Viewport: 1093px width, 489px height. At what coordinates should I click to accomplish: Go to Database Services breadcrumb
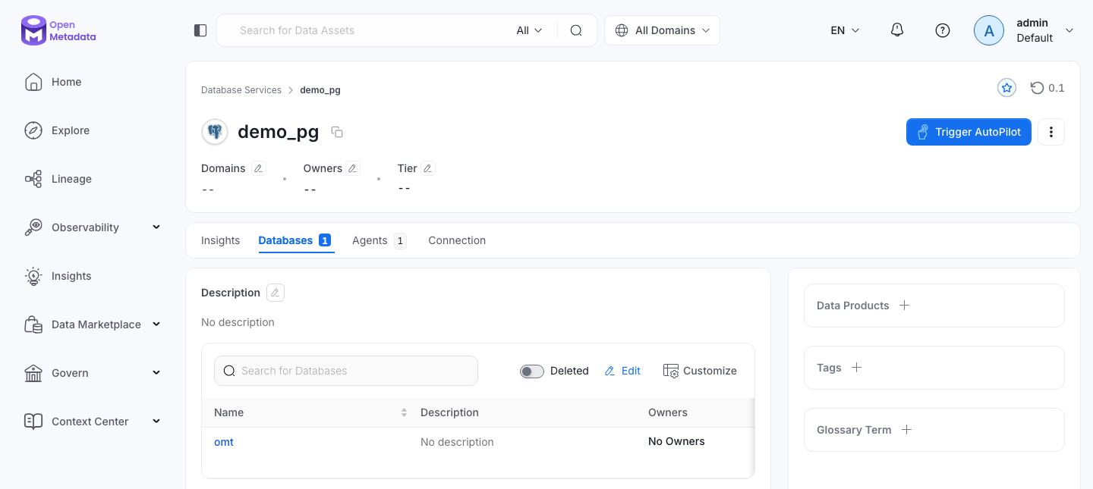tap(241, 90)
